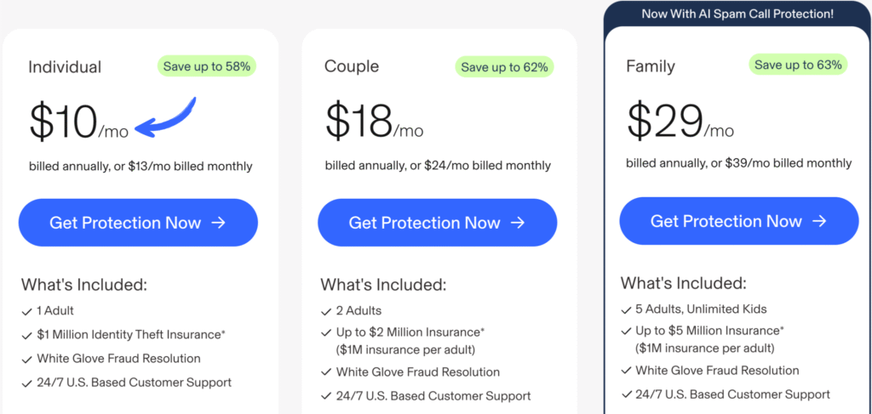Click arrow icon on Family plan button

pyautogui.click(x=819, y=221)
